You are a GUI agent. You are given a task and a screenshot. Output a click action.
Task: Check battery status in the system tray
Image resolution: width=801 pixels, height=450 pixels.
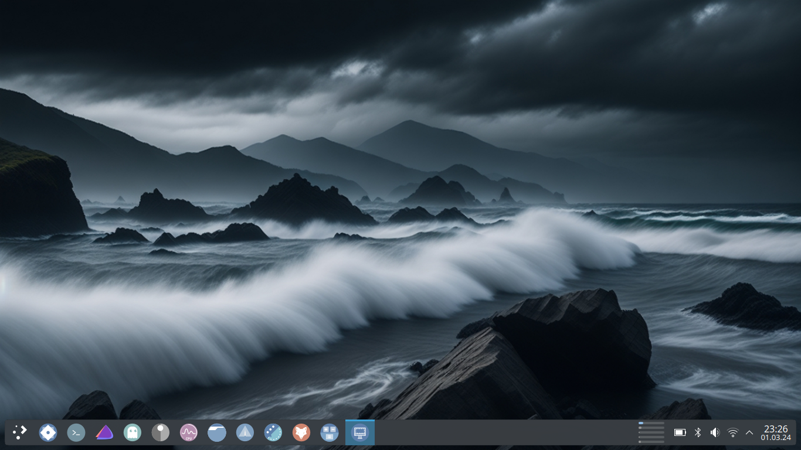pyautogui.click(x=680, y=433)
